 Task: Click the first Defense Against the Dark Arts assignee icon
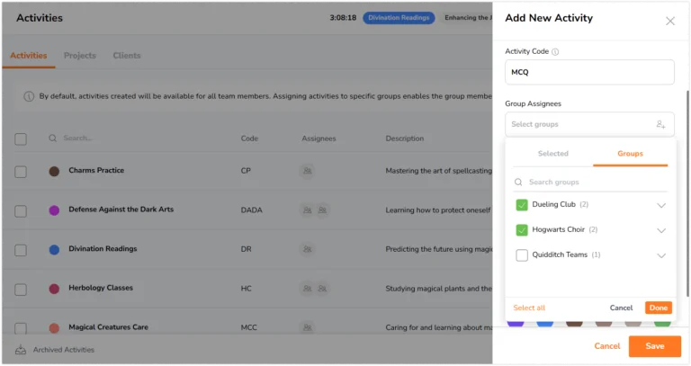pos(307,210)
